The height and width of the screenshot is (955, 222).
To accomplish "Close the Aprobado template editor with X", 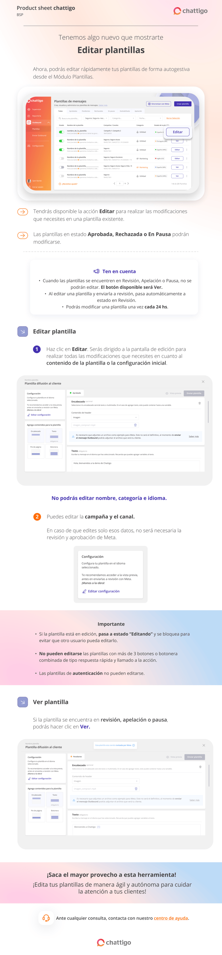I will (x=203, y=381).
